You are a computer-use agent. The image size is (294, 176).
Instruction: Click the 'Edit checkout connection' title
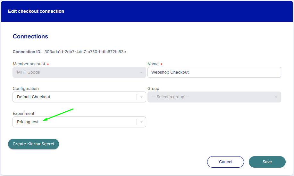(x=36, y=11)
